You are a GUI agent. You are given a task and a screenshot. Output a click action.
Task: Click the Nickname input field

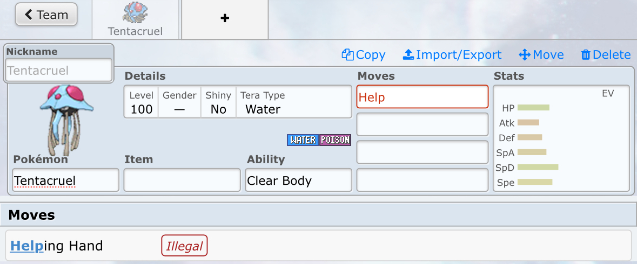point(58,71)
